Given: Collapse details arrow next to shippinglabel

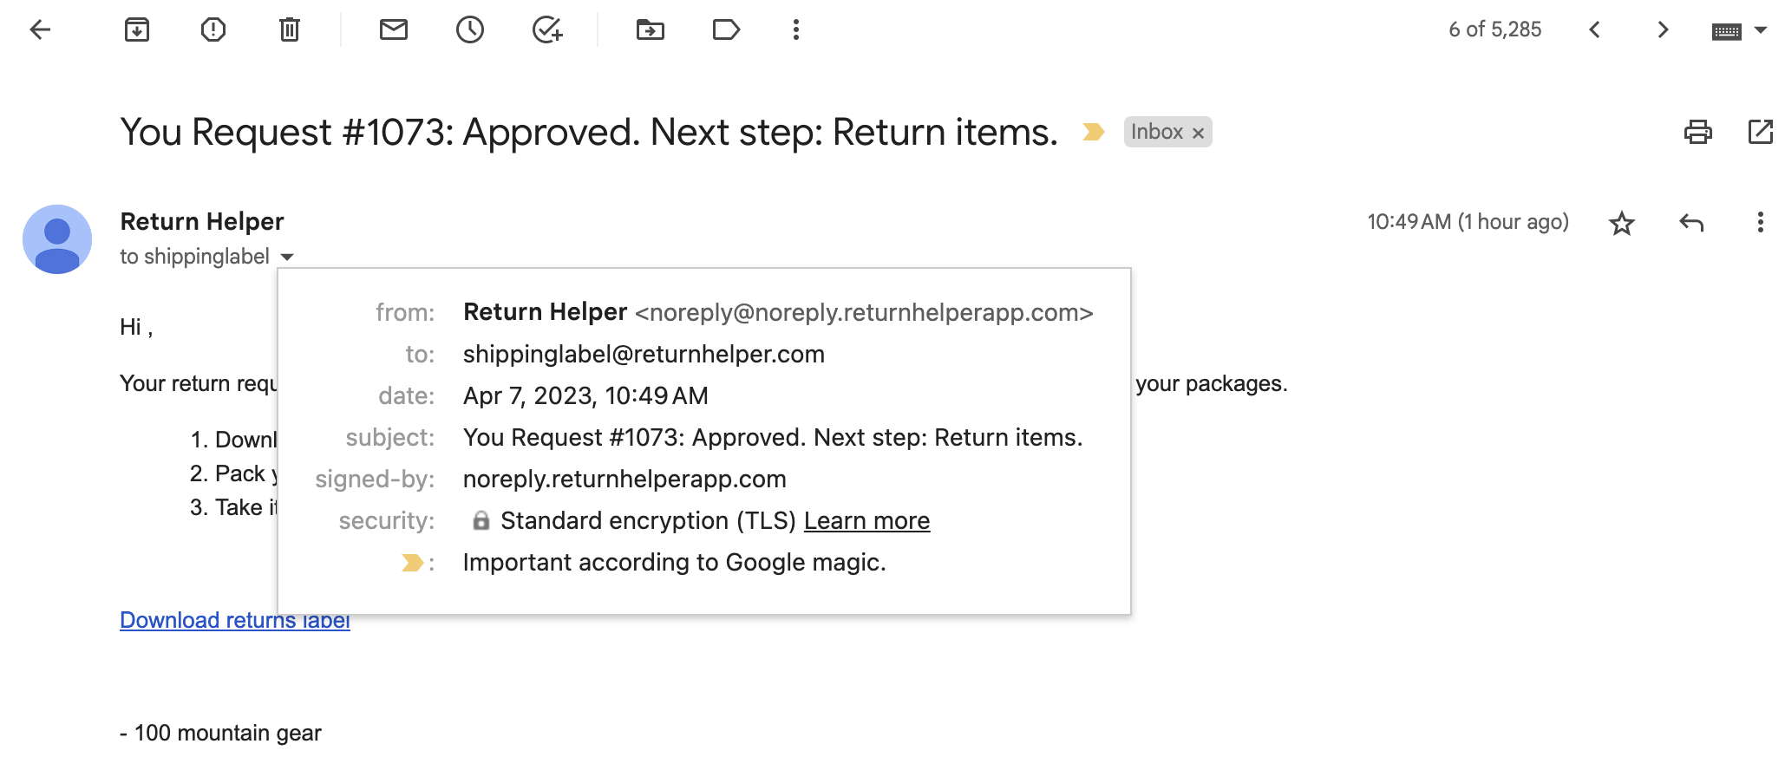Looking at the screenshot, I should [287, 258].
